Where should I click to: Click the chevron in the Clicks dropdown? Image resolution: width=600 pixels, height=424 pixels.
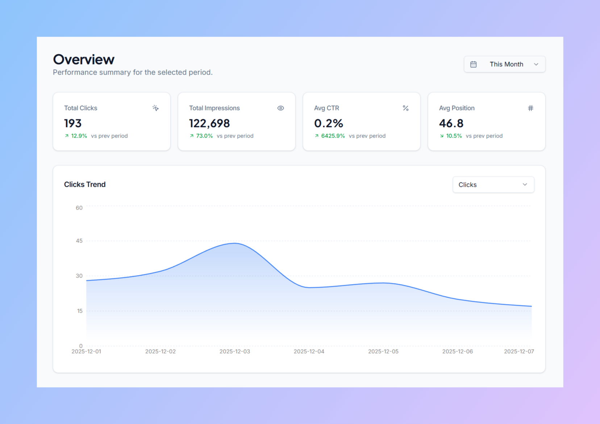[x=525, y=185]
